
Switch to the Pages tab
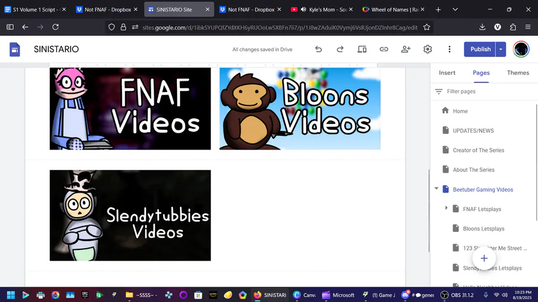click(x=481, y=73)
